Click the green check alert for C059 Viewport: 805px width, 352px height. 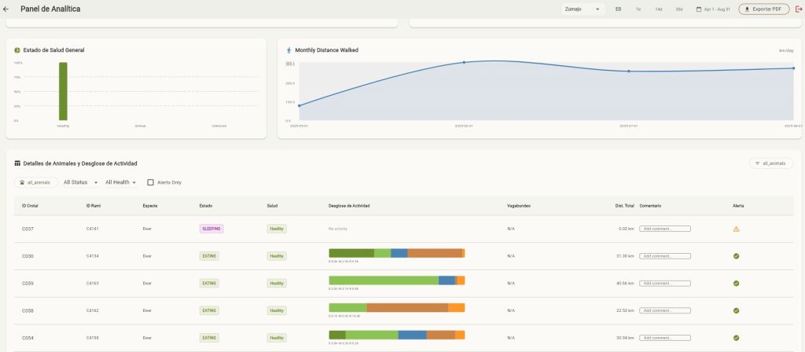pos(736,283)
